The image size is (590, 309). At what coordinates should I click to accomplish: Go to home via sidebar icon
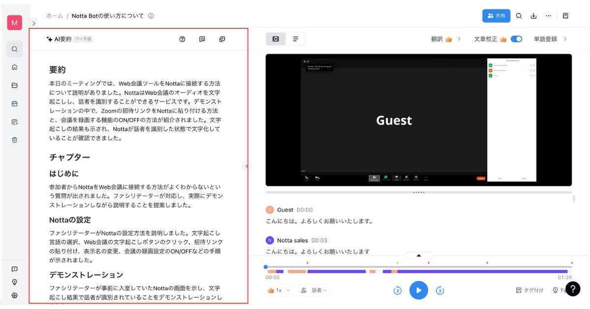(x=15, y=67)
